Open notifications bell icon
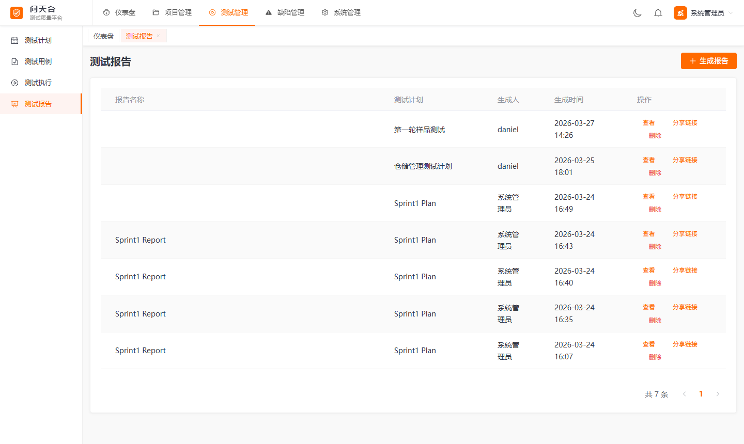Screen dimensions: 744x444 [x=658, y=13]
